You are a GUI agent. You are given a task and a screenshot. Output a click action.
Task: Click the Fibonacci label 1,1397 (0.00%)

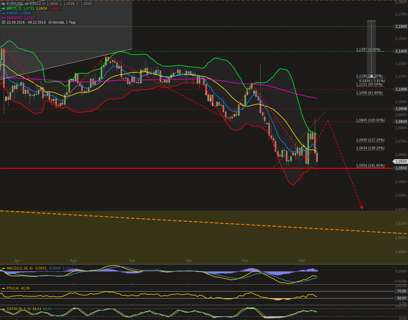(368, 49)
